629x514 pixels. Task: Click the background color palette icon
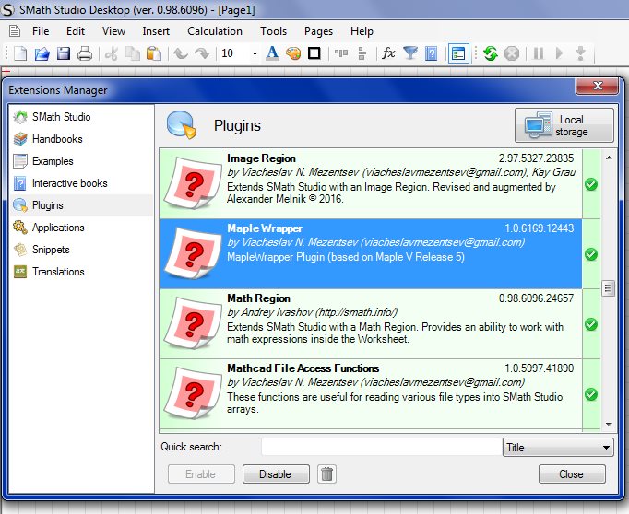293,53
